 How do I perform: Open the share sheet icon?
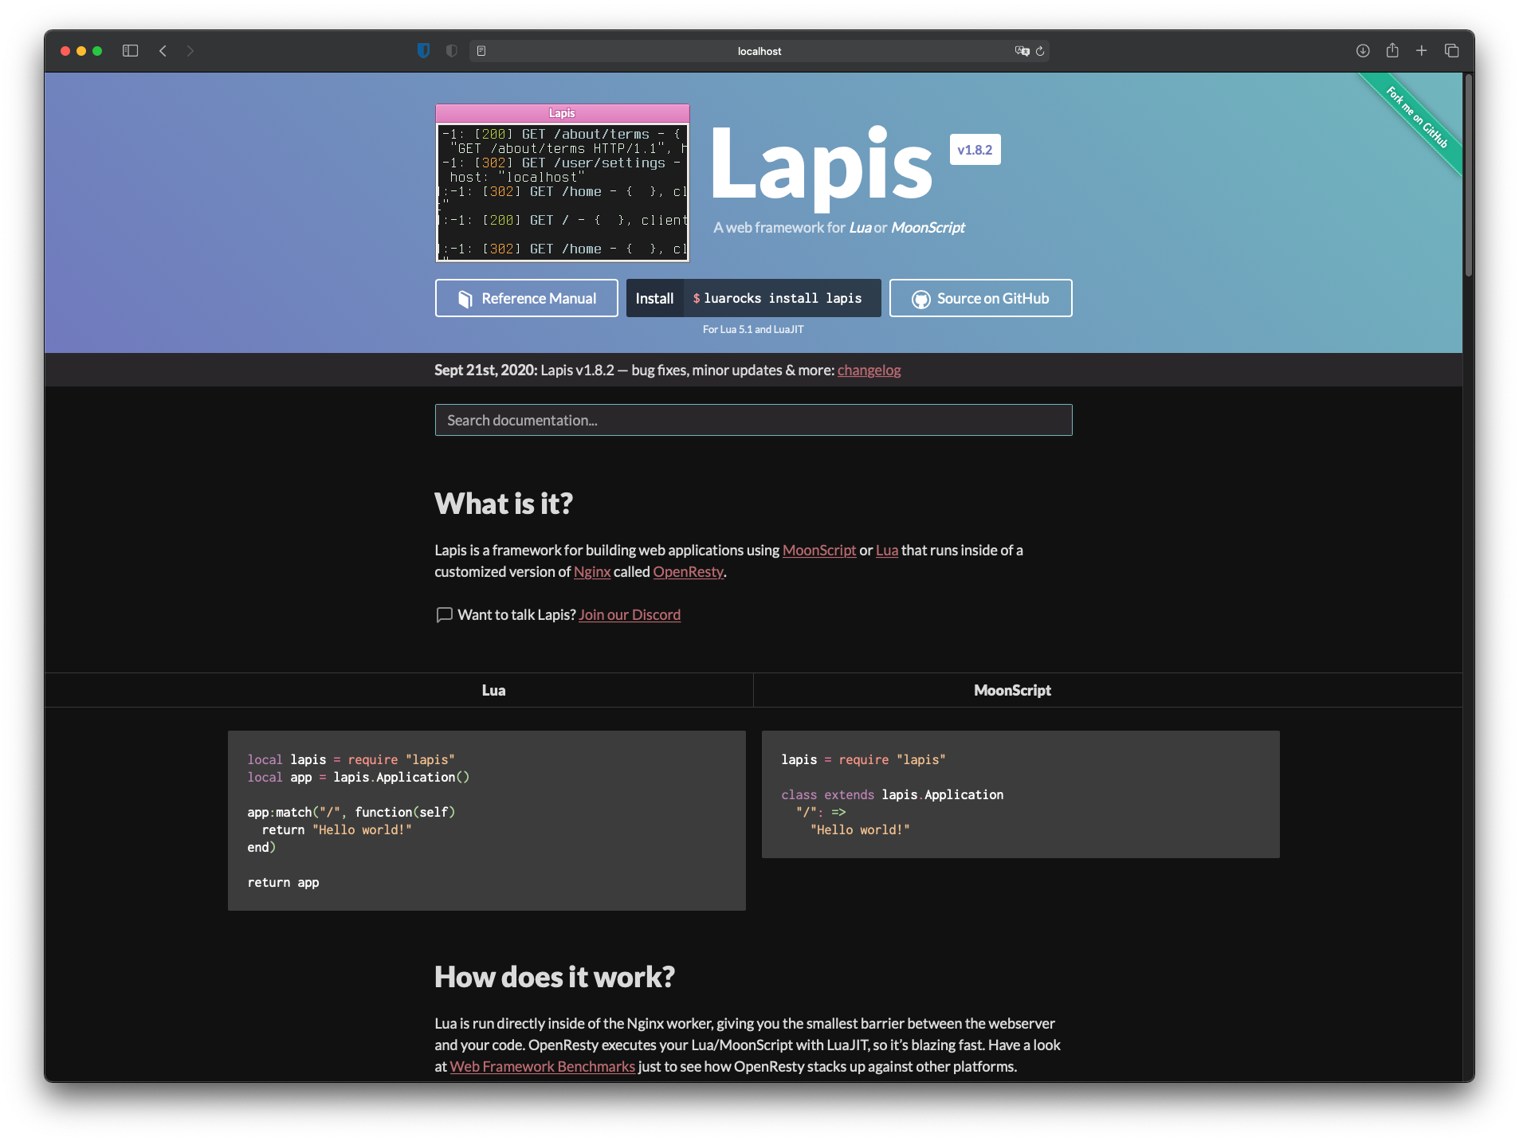point(1392,50)
